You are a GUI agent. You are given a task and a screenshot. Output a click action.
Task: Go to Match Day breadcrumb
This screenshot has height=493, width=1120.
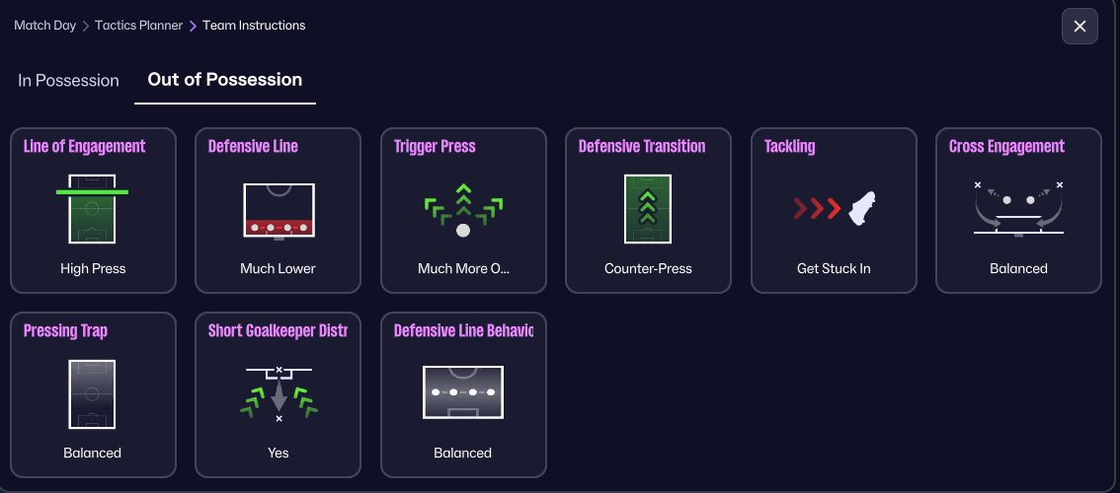pos(44,26)
